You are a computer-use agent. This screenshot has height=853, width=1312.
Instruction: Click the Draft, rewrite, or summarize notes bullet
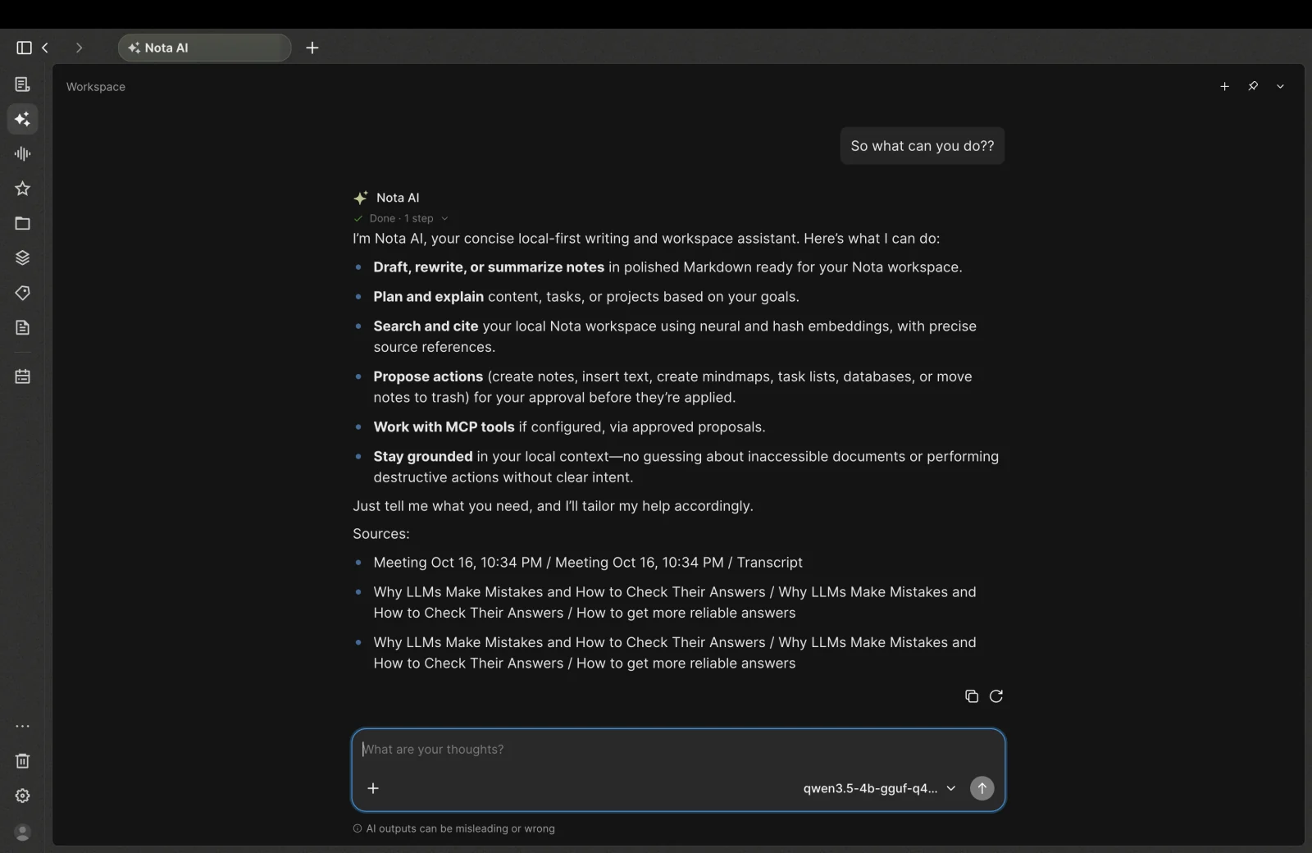667,267
